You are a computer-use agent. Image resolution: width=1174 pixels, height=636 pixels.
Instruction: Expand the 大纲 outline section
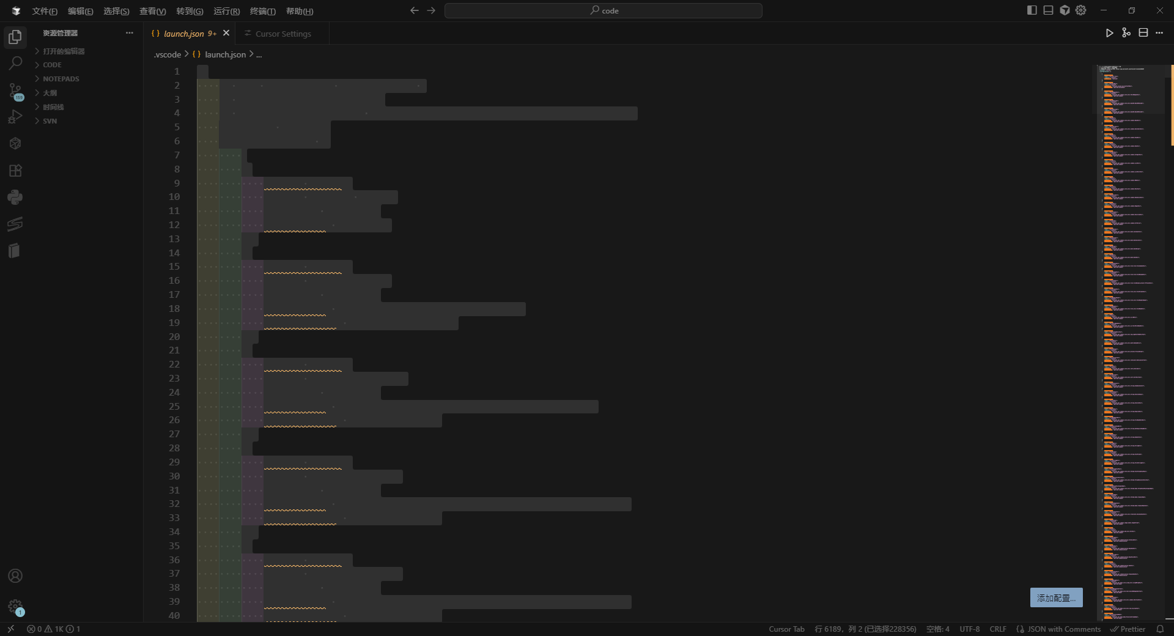tap(89, 93)
